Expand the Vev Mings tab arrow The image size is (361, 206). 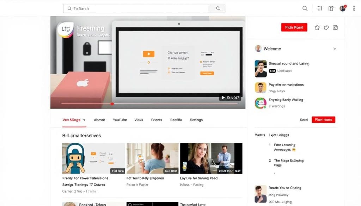pos(84,120)
